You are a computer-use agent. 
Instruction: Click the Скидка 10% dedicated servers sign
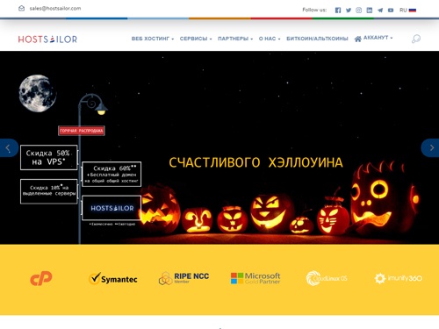pos(49,191)
